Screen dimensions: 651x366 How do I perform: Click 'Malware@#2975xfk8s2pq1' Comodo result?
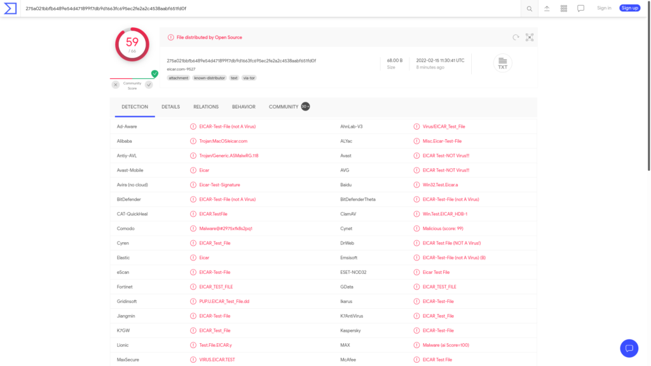point(226,229)
